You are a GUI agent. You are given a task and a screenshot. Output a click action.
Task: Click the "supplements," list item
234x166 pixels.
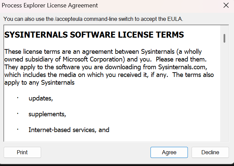tap(47, 114)
